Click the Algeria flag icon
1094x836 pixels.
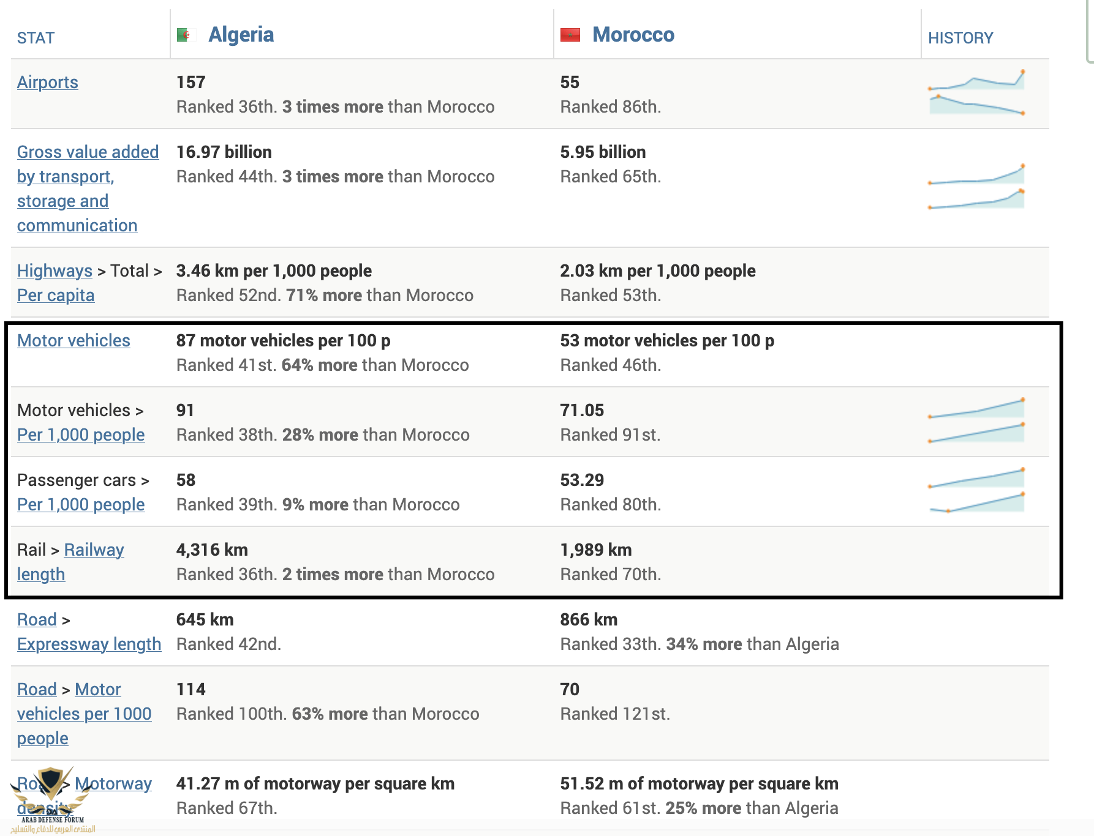click(x=183, y=35)
